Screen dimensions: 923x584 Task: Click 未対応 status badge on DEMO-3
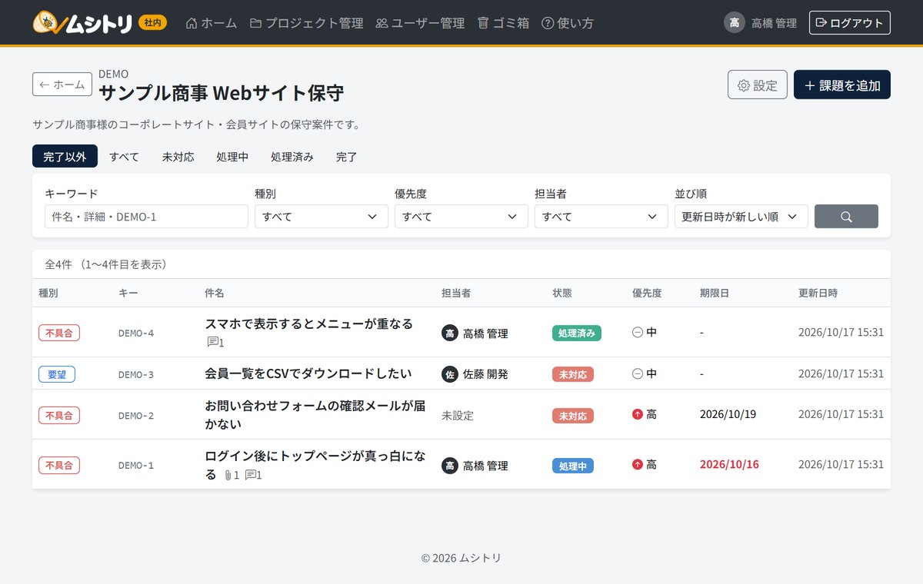click(573, 374)
